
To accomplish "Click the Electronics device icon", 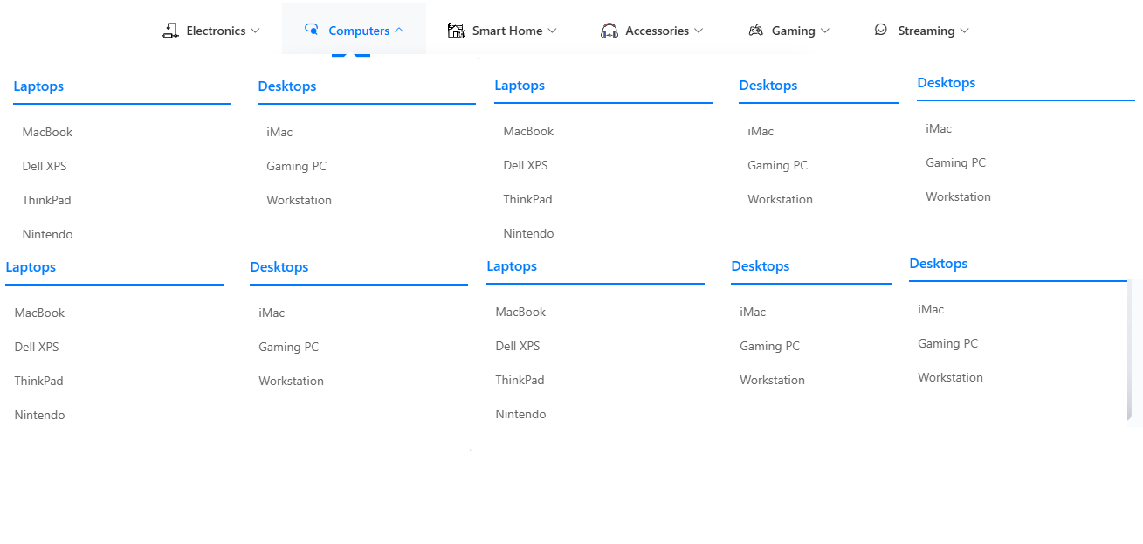I will pos(170,31).
